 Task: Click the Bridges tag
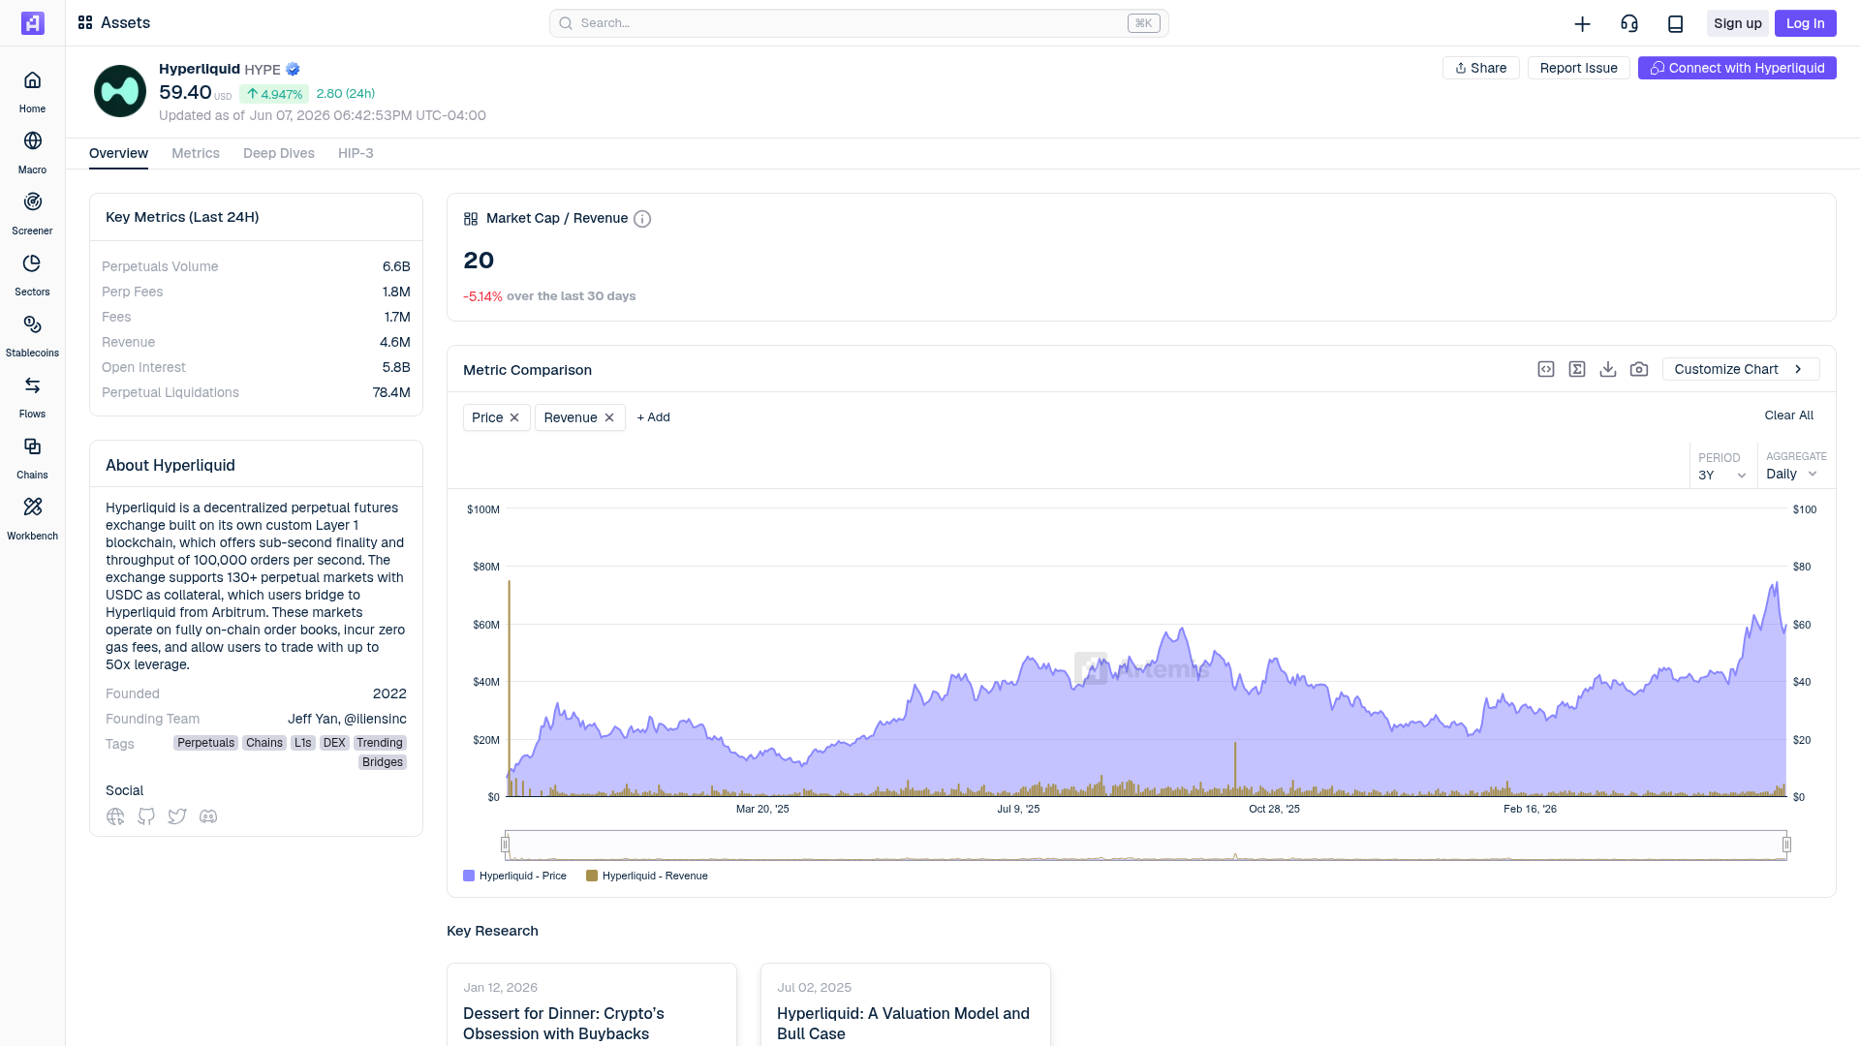coord(383,762)
